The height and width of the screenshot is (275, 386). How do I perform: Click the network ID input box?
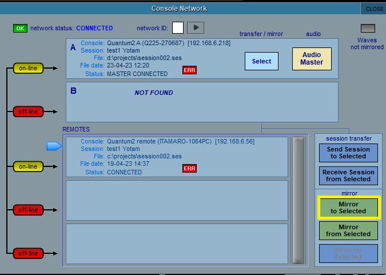(178, 28)
